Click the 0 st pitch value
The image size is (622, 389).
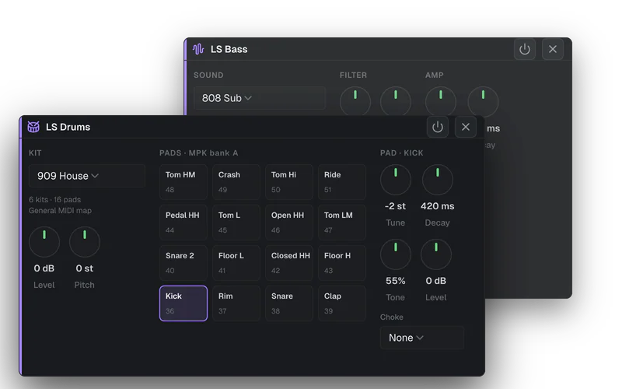point(85,268)
